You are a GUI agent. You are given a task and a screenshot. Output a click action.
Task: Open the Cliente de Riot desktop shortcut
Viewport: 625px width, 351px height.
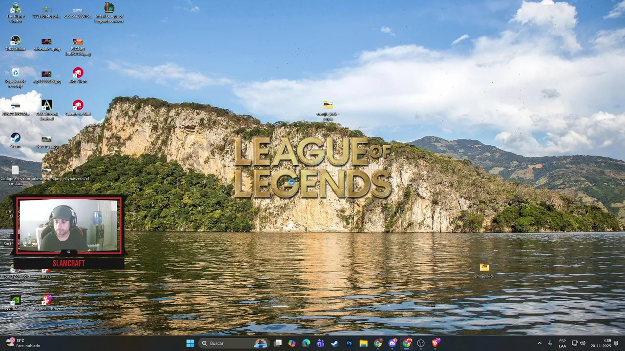78,108
